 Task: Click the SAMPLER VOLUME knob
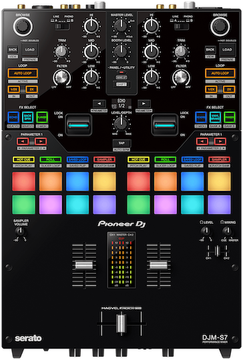tap(21, 231)
